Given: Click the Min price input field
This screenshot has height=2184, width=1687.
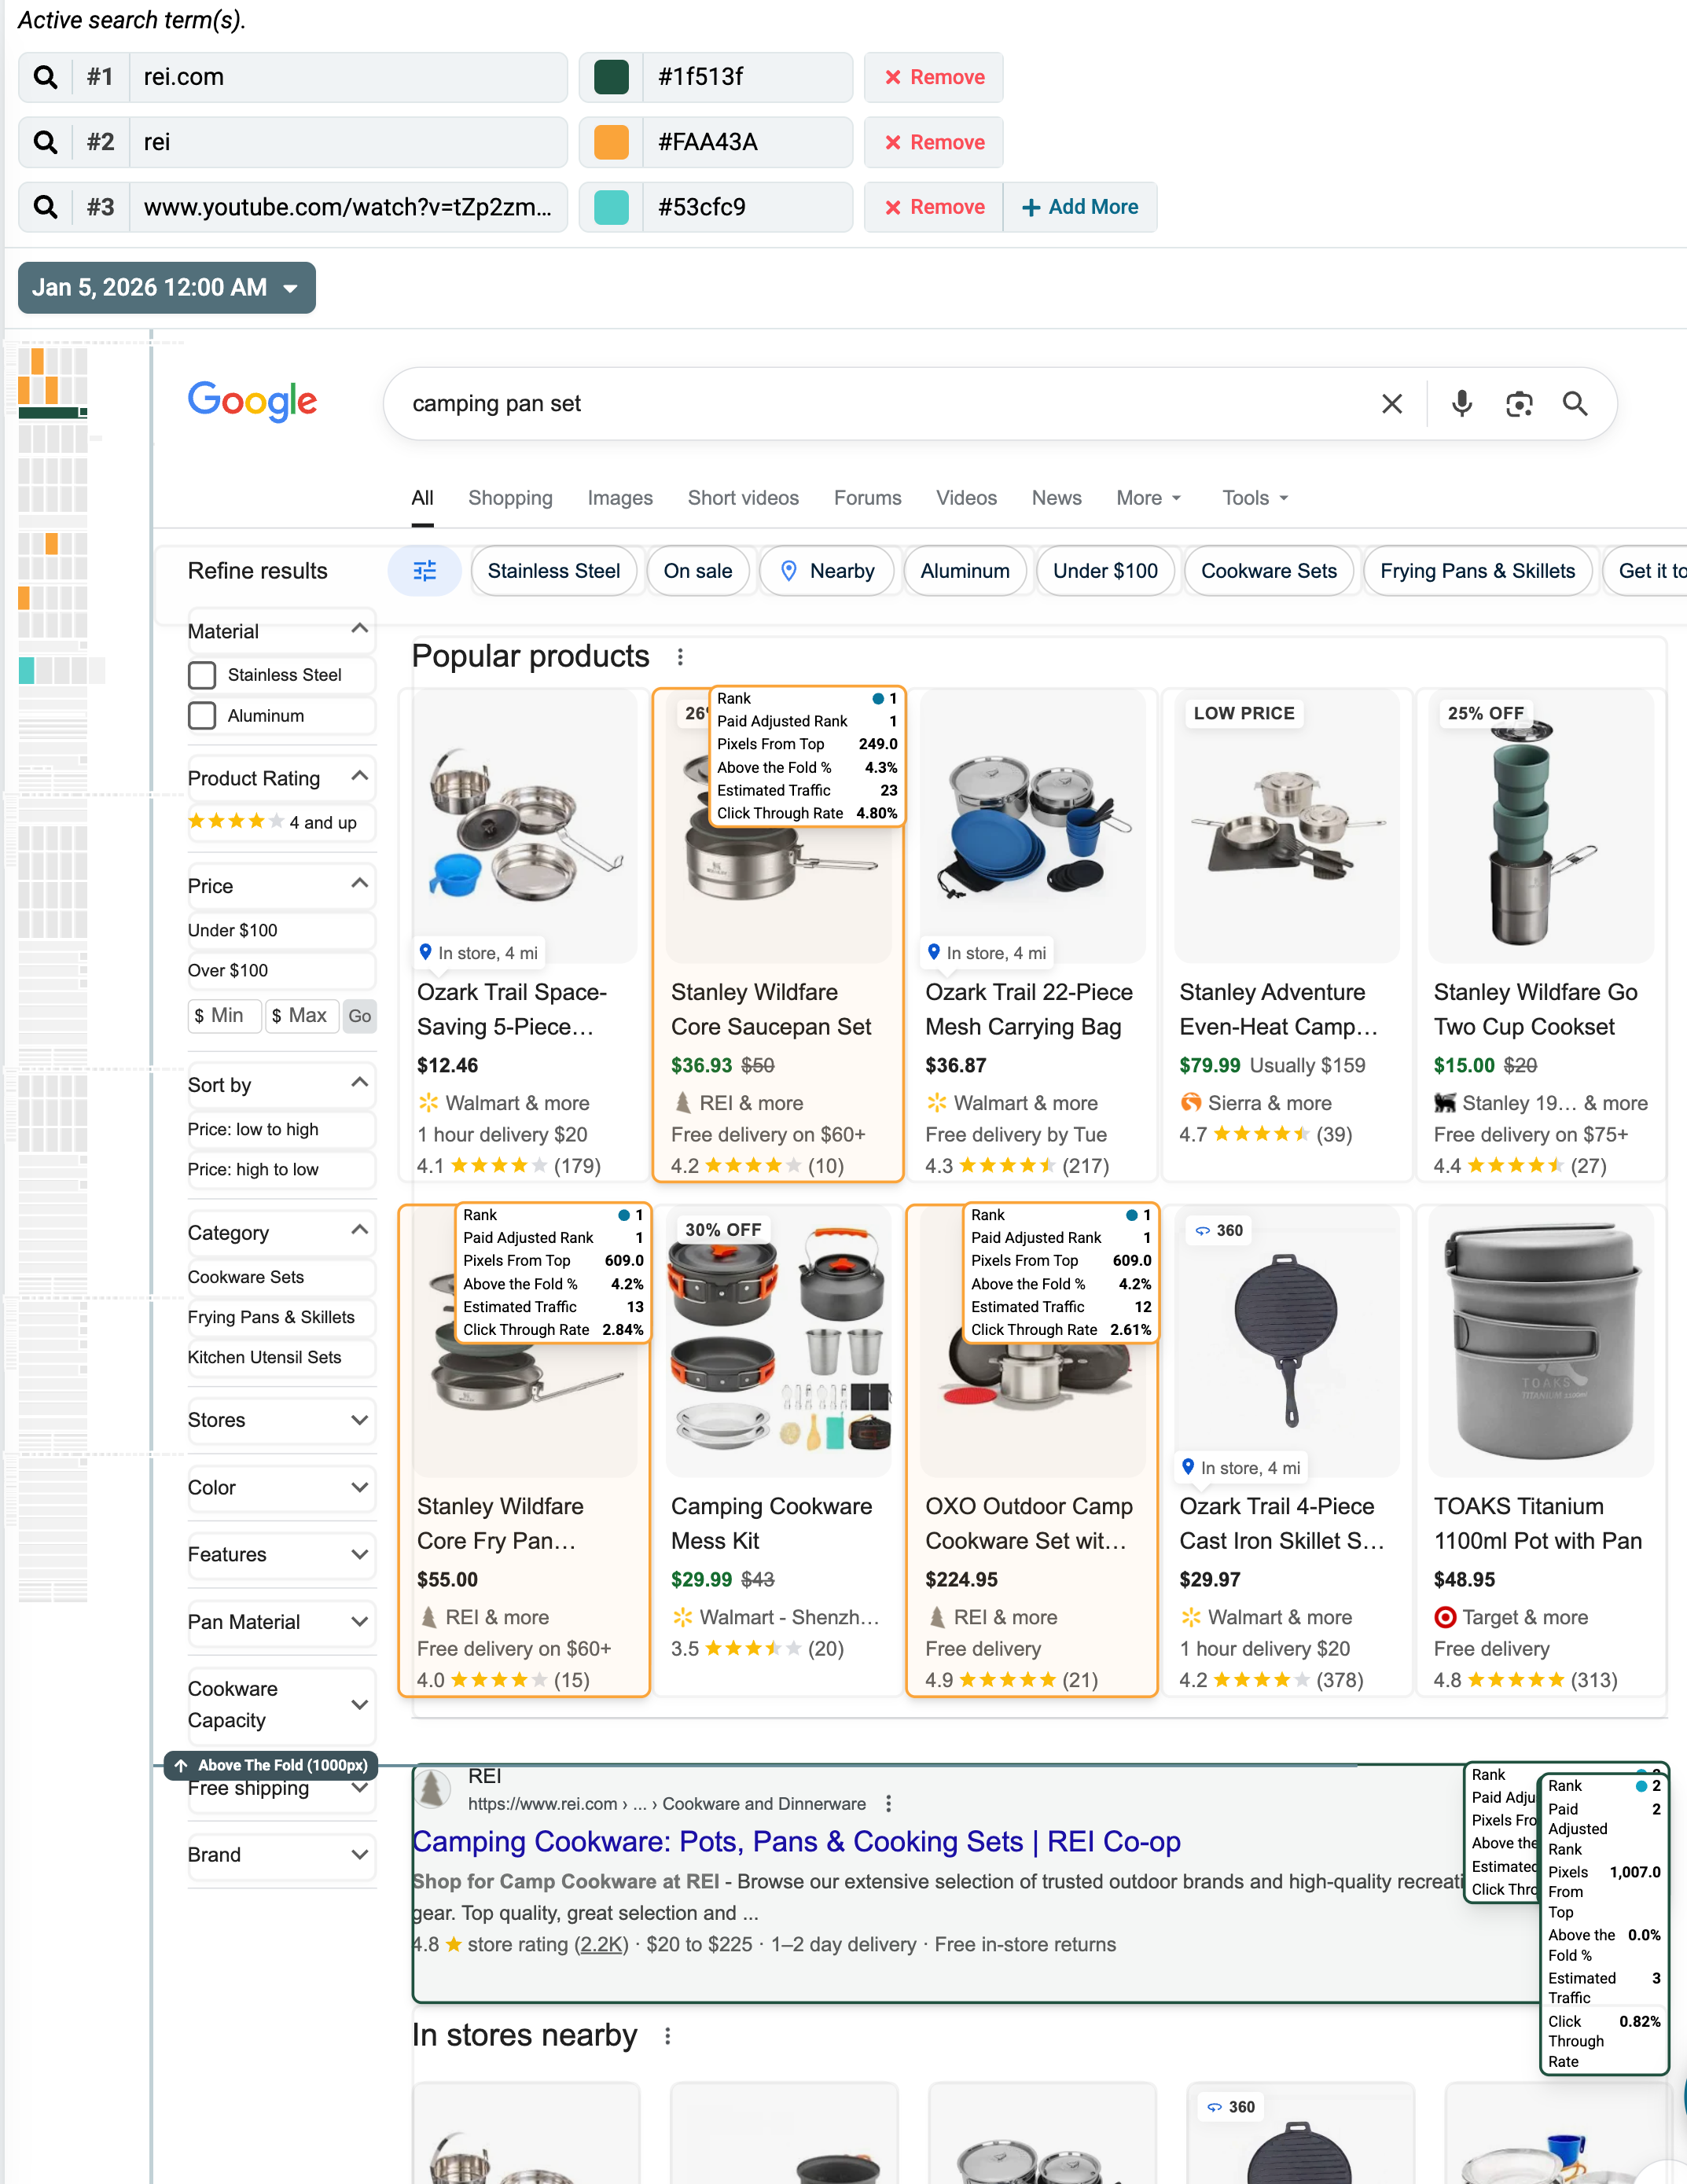Looking at the screenshot, I should point(226,1016).
